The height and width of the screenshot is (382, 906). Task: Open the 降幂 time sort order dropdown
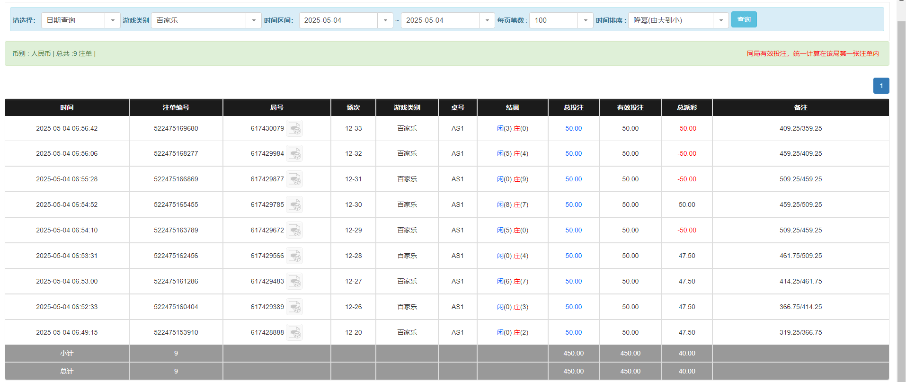coord(720,20)
